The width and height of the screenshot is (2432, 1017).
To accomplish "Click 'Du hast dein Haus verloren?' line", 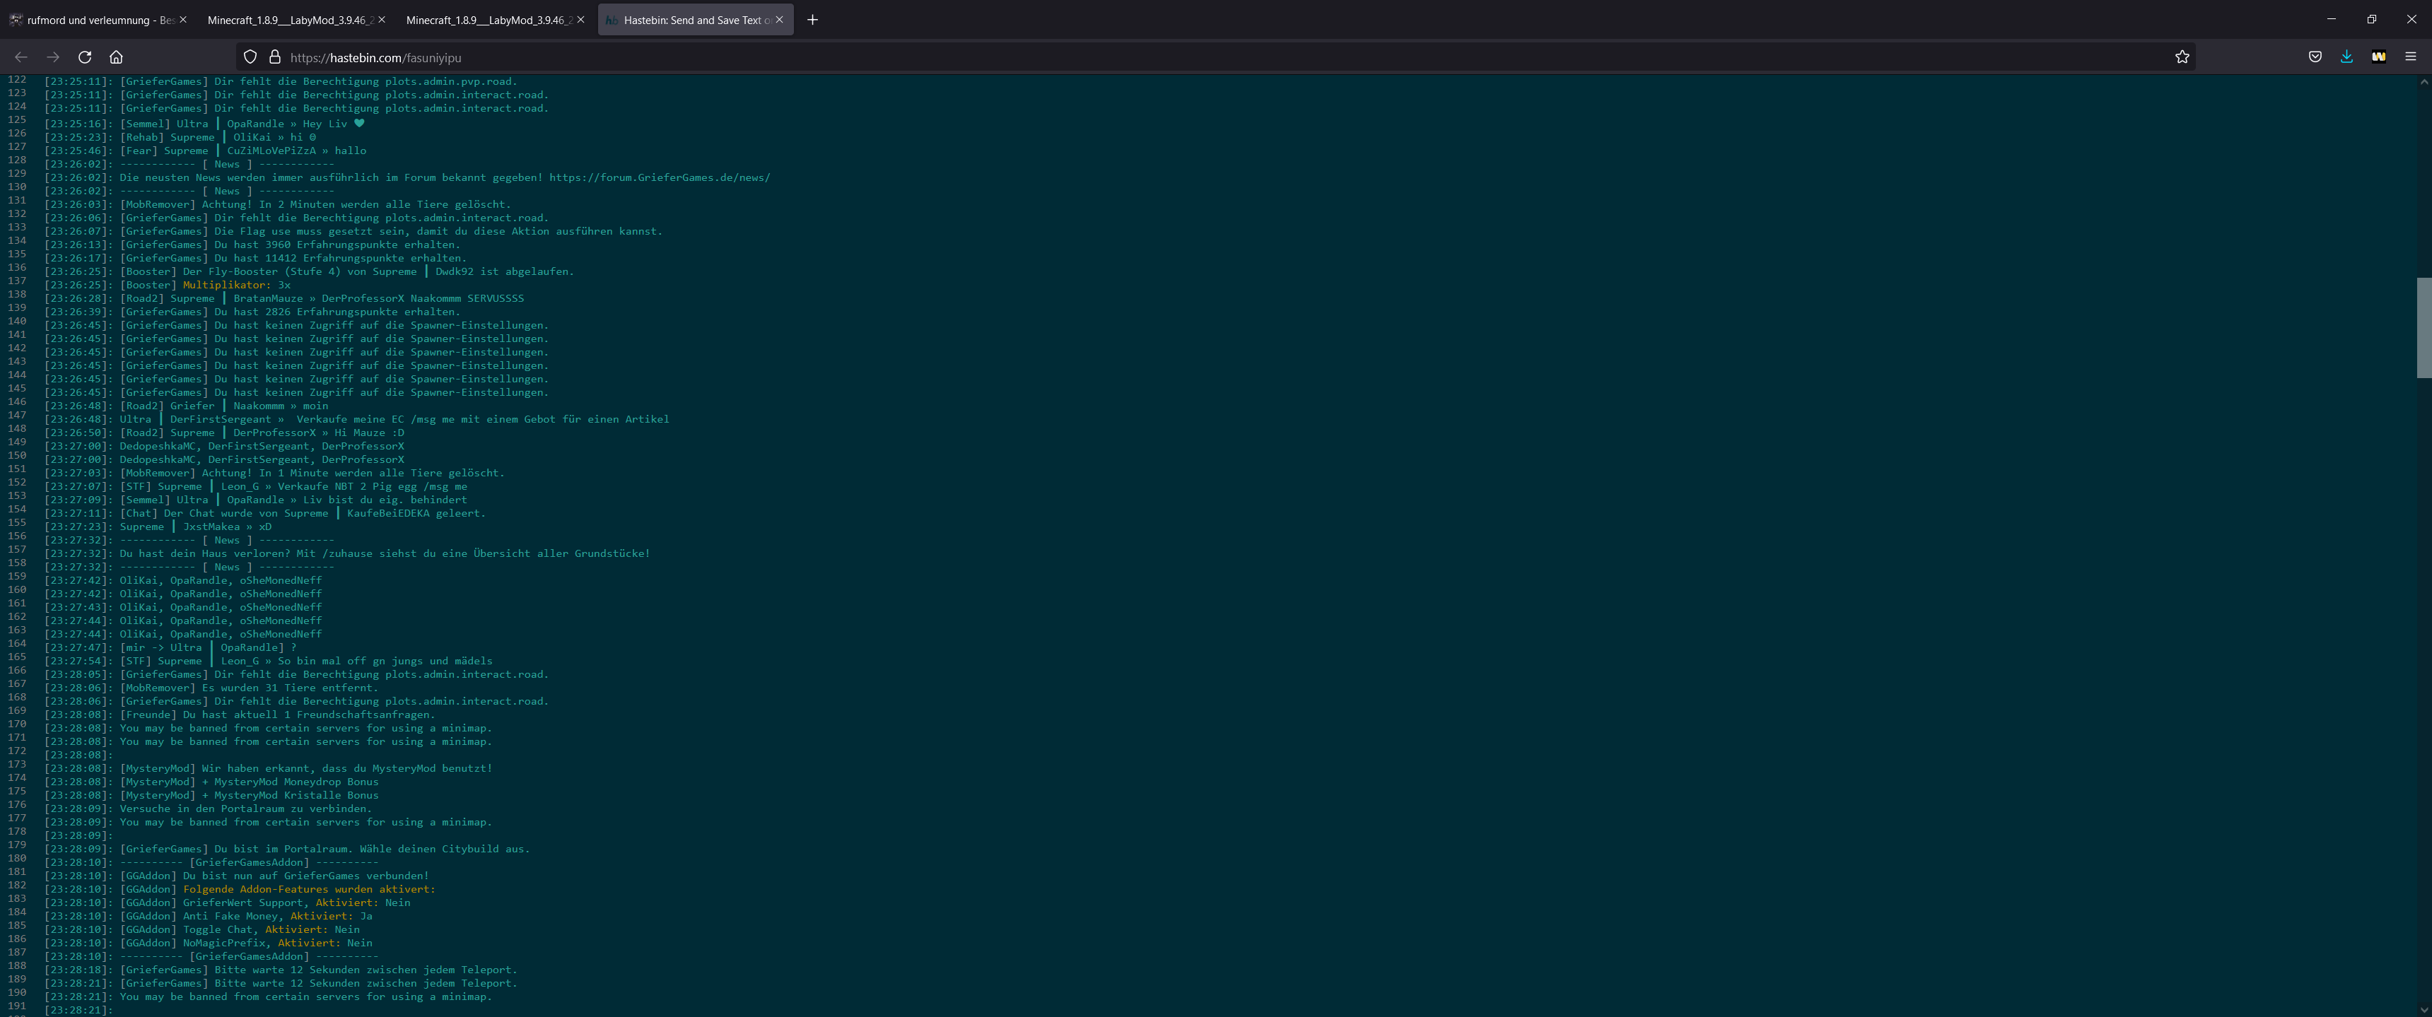I will (347, 553).
